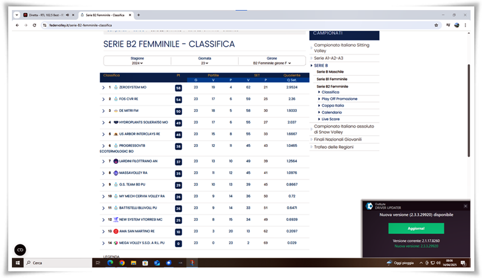Image resolution: width=482 pixels, height=278 pixels.
Task: Go back to the previous browser page
Action: click(17, 25)
